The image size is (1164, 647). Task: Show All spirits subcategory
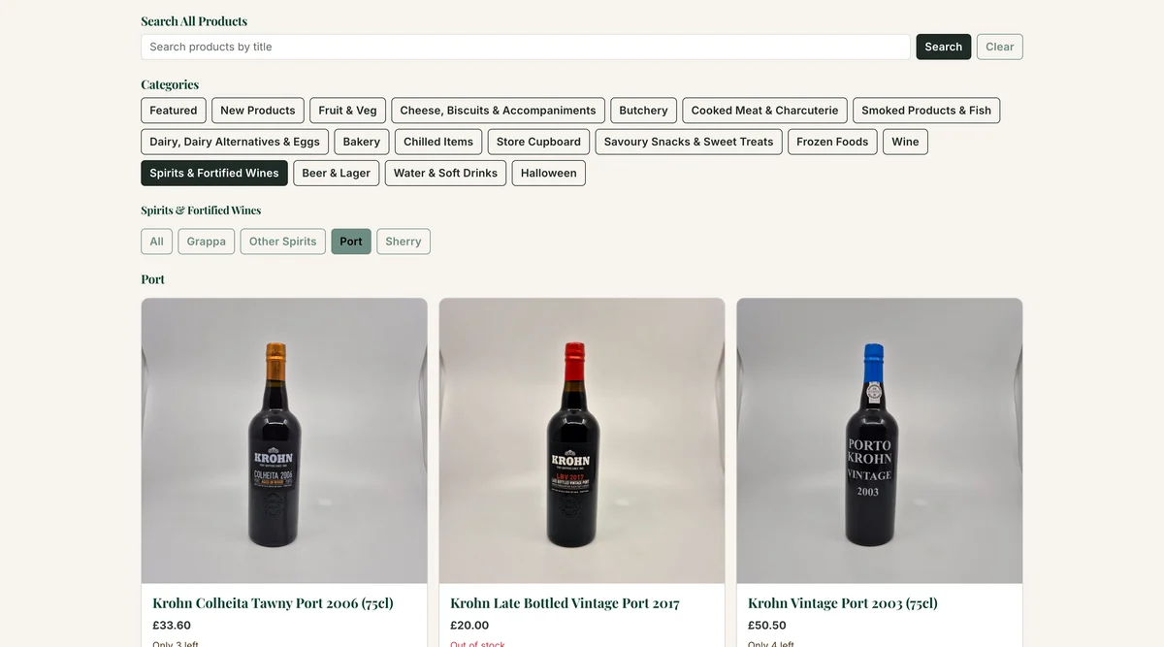pyautogui.click(x=156, y=242)
